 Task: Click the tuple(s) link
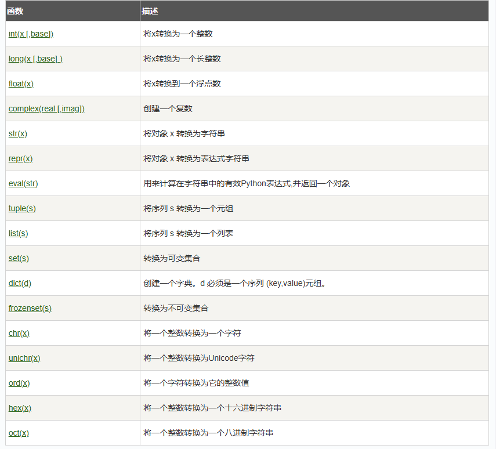pyautogui.click(x=22, y=209)
